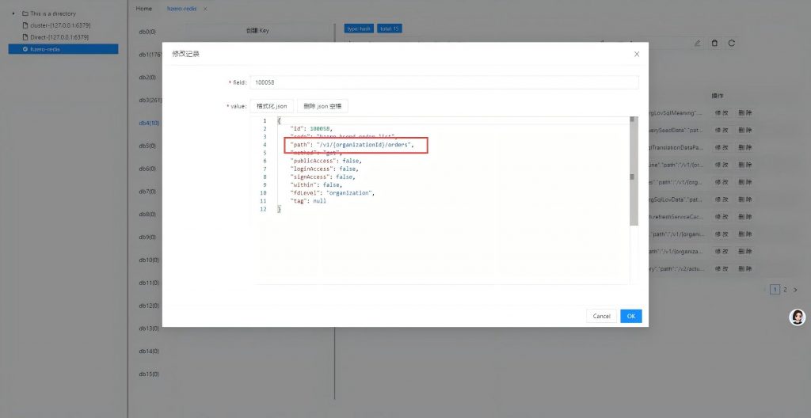Click the check icon on hzero-redis connection

point(25,49)
